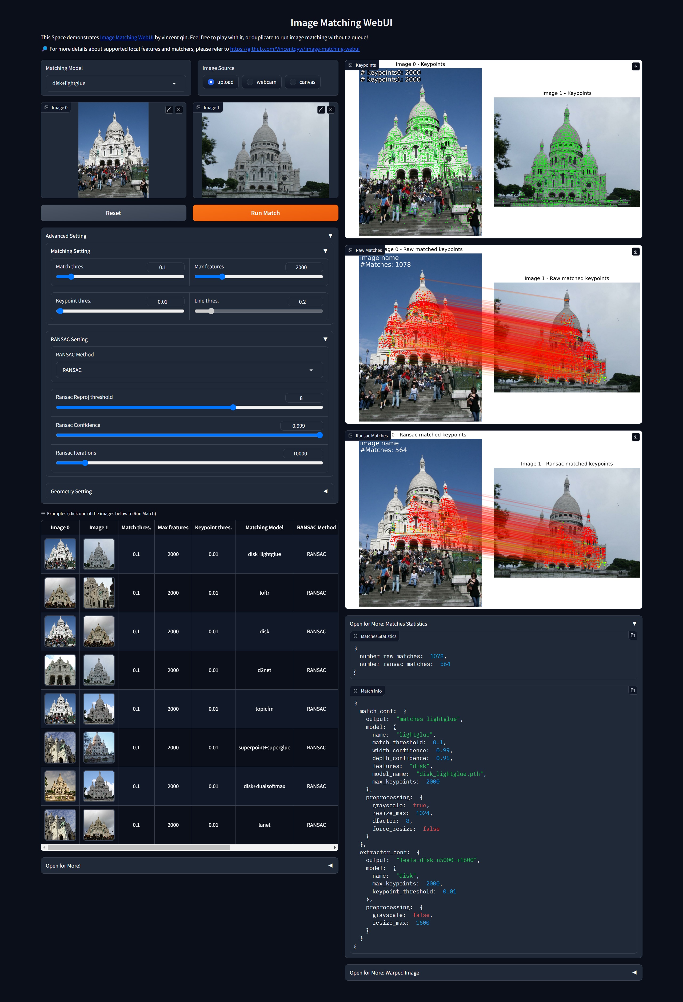
Task: Run Match on the loaded images
Action: pyautogui.click(x=265, y=213)
